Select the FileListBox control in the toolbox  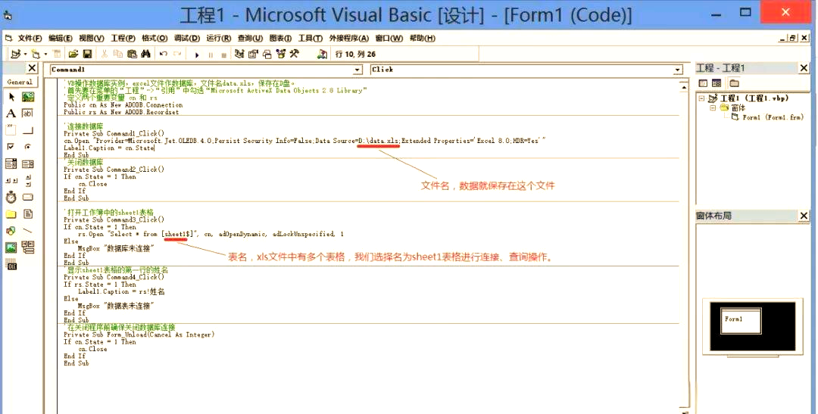(28, 214)
